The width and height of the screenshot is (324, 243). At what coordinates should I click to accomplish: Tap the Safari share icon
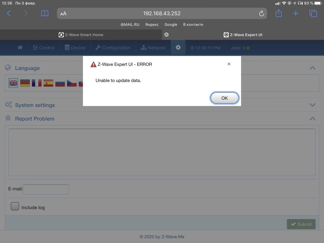279,13
